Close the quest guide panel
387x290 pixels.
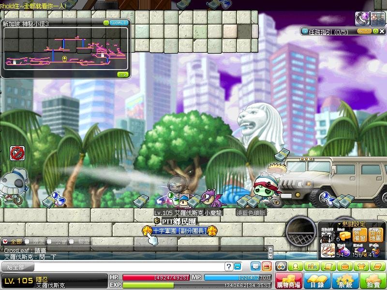pos(382,31)
